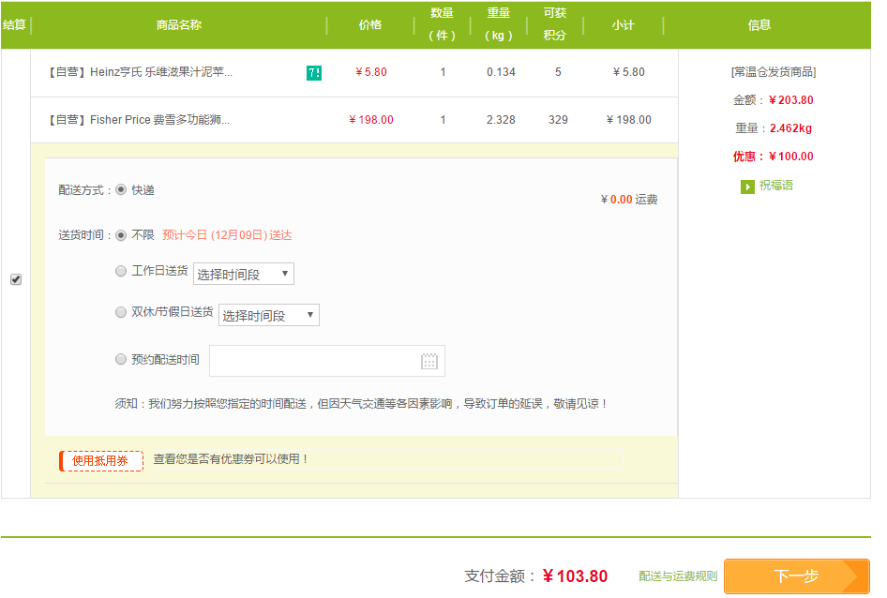Click the weight value 0.134

point(502,72)
